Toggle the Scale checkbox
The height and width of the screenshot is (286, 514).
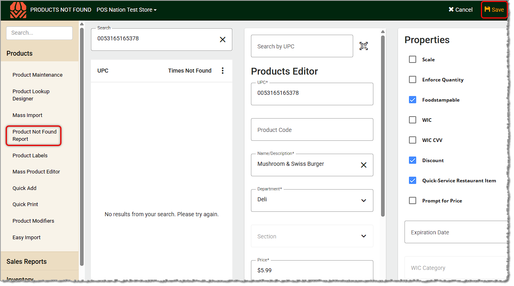[x=413, y=59]
